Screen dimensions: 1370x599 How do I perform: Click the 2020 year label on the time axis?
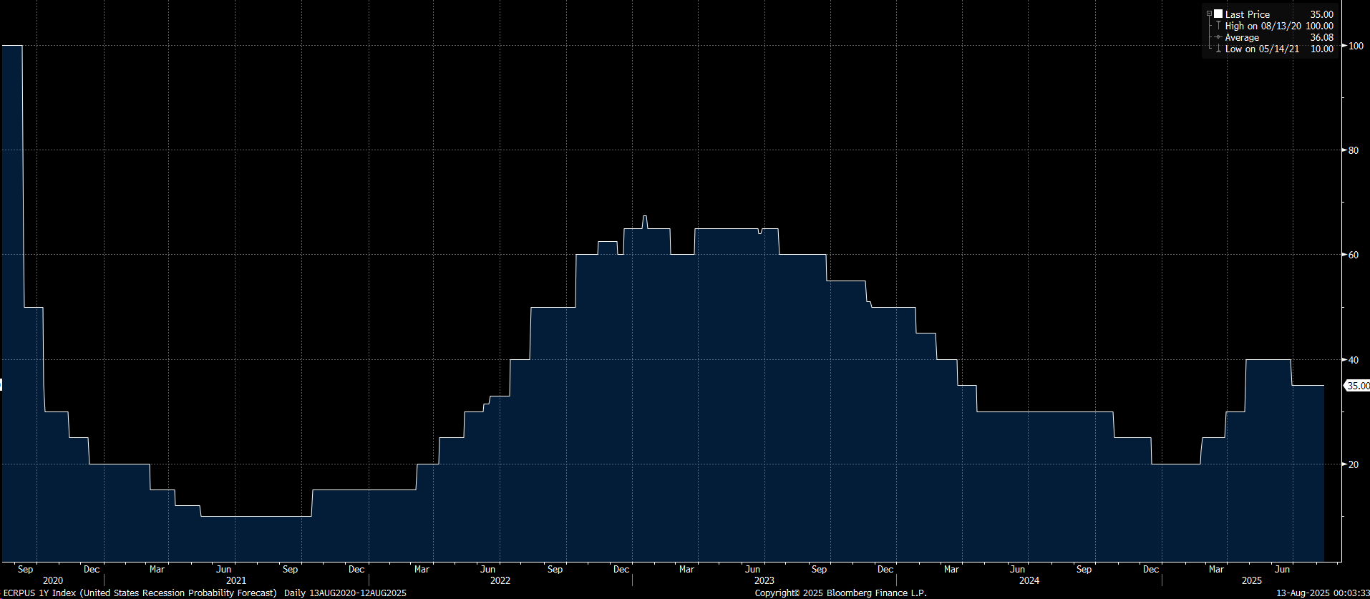click(x=53, y=580)
